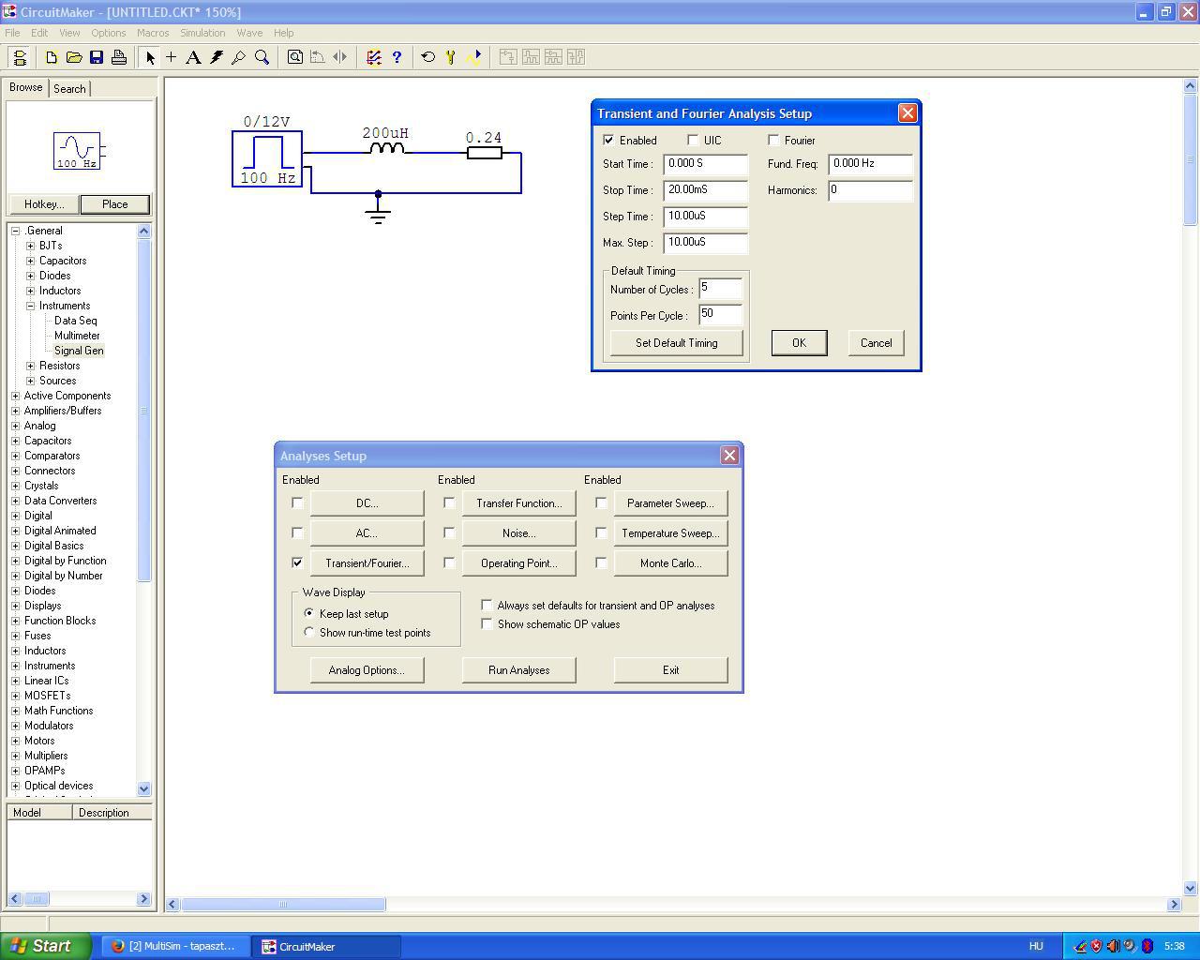1200x960 pixels.
Task: Switch to the Search tab
Action: click(x=69, y=89)
